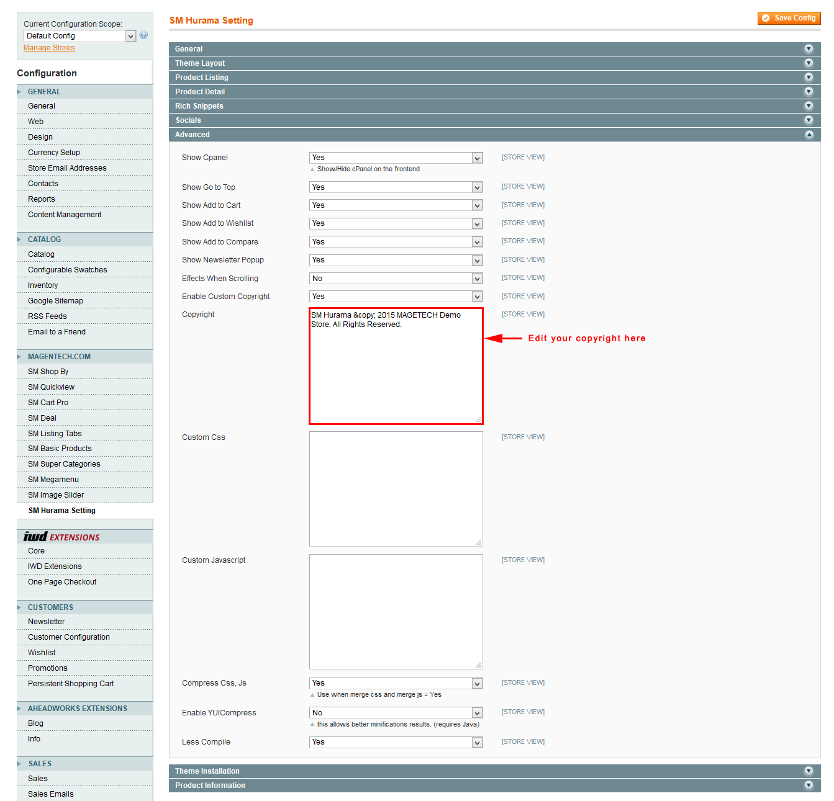Open the Show Add to Cart dropdown
This screenshot has width=834, height=801.
click(x=396, y=205)
